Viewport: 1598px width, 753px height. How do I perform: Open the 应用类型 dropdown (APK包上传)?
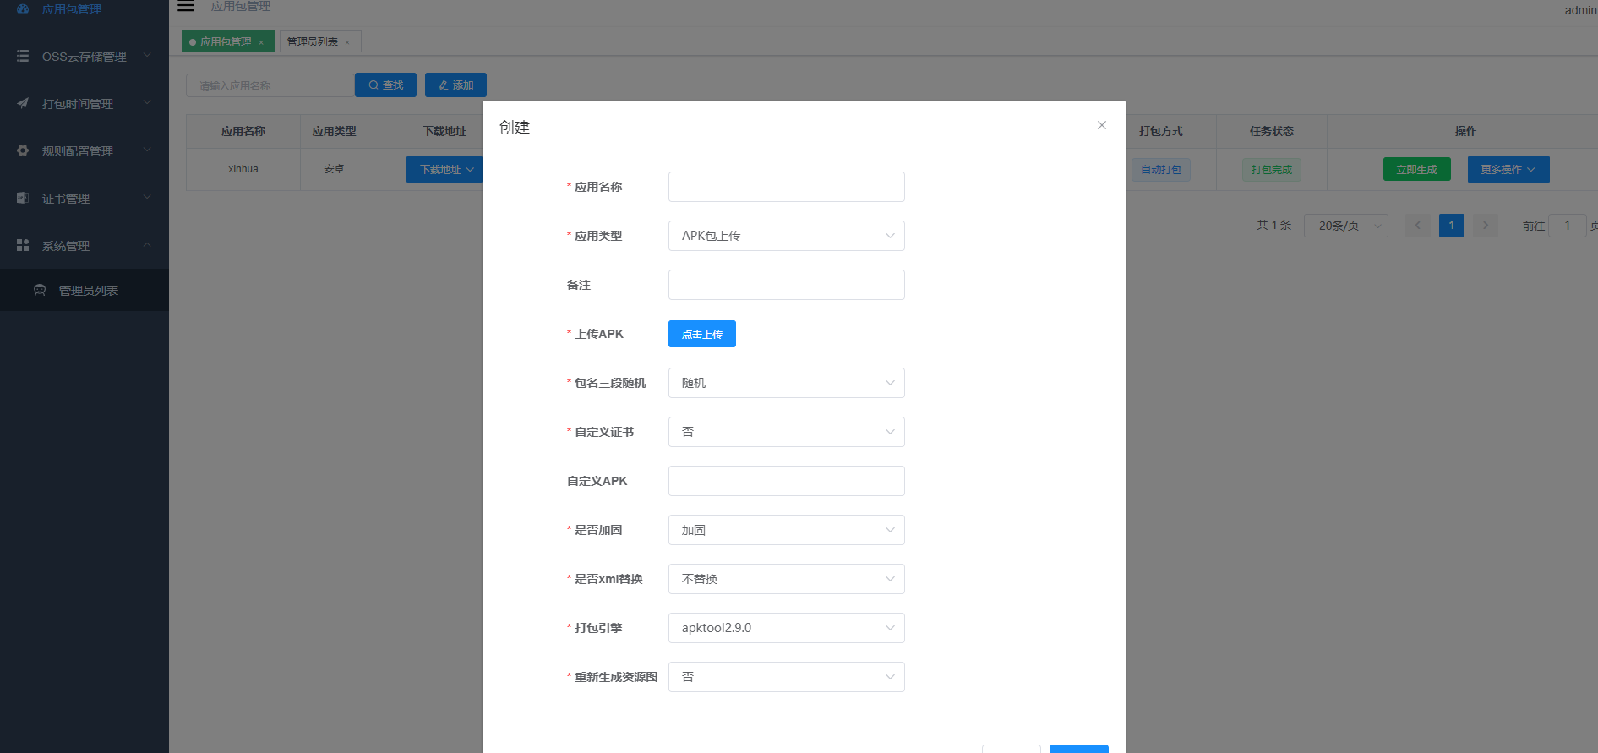786,236
